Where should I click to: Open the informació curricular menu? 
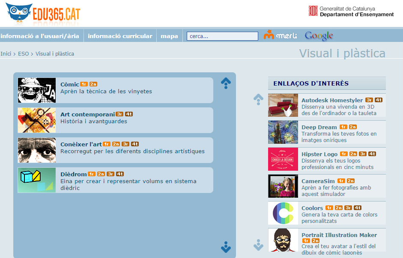click(120, 36)
